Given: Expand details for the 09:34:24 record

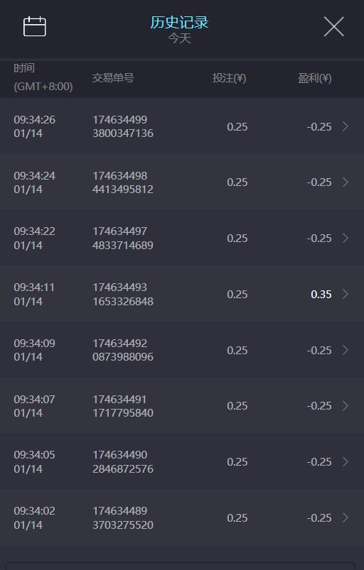Looking at the screenshot, I should click(346, 182).
